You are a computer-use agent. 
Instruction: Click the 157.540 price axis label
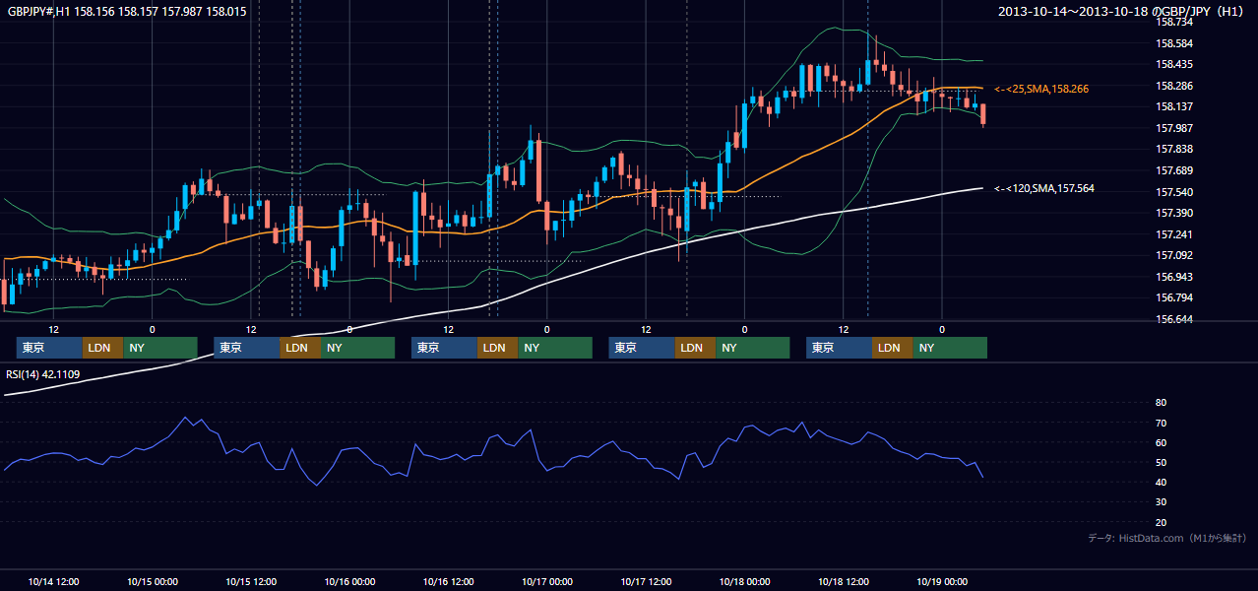1176,192
